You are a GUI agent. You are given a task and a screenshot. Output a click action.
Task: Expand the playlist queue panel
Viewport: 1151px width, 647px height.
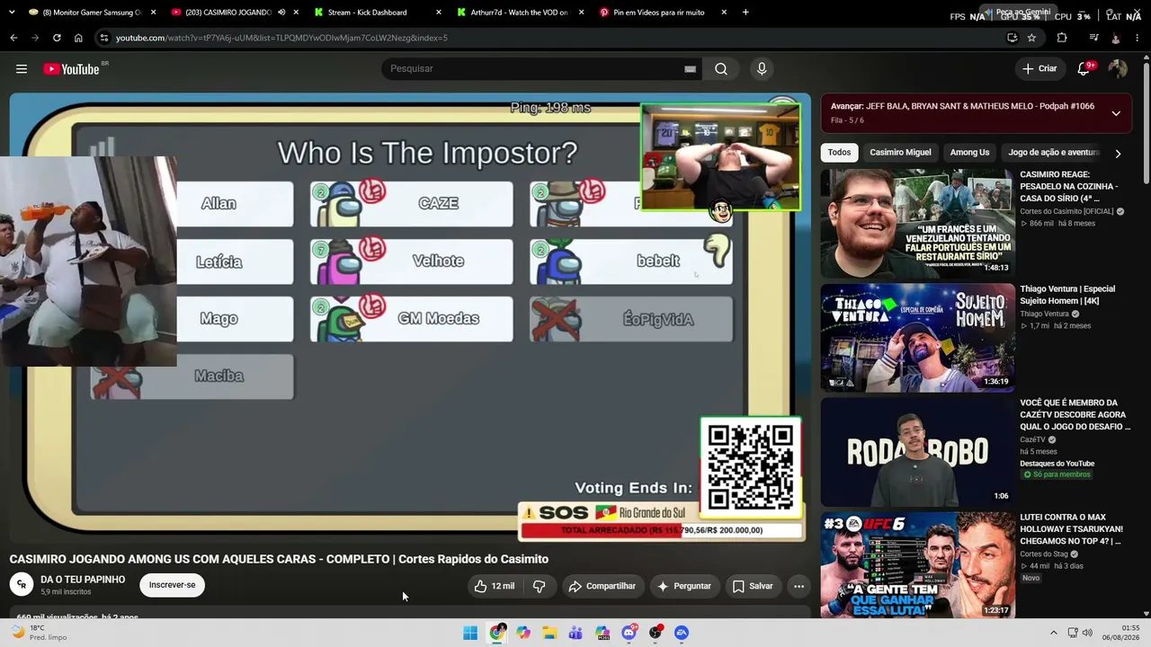(x=1116, y=113)
